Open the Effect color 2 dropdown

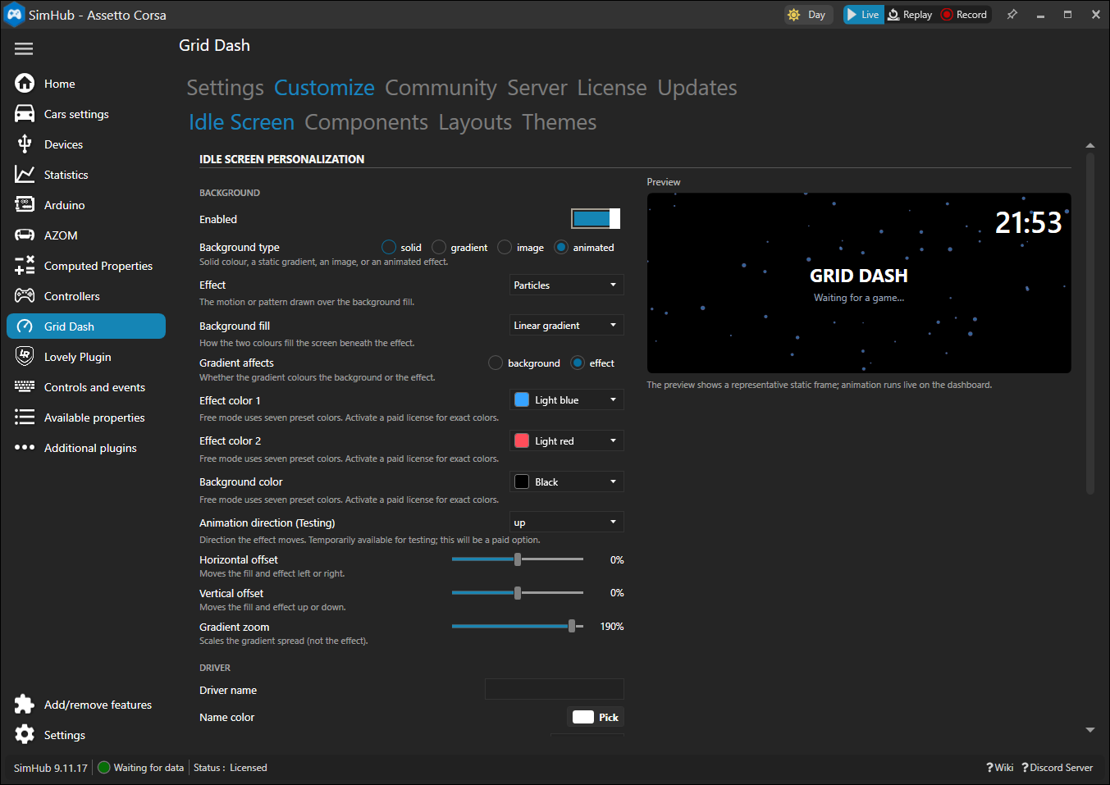coord(567,440)
